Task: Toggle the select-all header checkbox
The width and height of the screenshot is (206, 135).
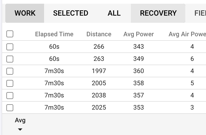Action: click(10, 34)
